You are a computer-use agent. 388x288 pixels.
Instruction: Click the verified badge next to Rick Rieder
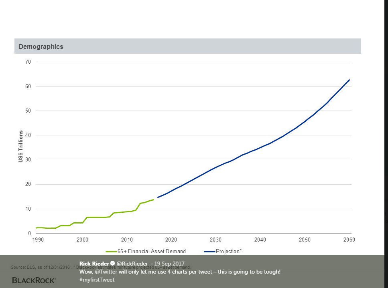coord(113,263)
